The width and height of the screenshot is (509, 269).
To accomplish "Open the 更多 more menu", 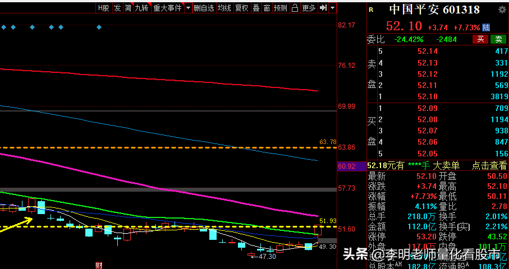I will click(309, 8).
